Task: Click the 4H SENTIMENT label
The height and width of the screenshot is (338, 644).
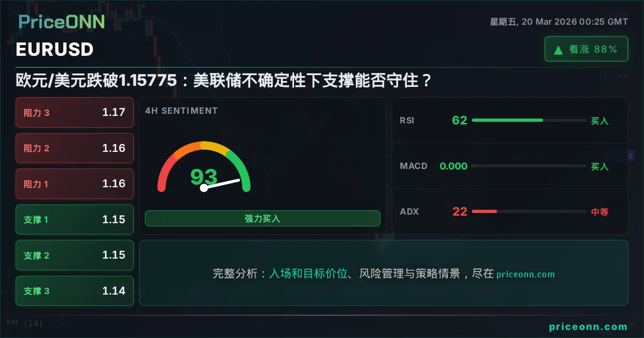Action: click(181, 111)
